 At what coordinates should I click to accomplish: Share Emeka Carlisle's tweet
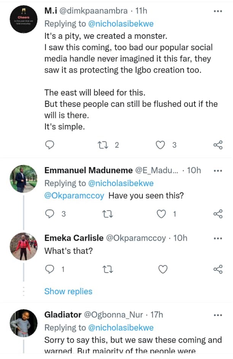[218, 270]
